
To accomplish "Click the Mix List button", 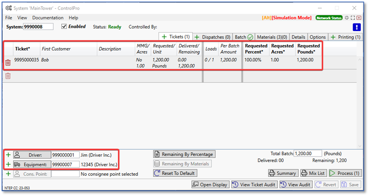I will click(x=313, y=173).
